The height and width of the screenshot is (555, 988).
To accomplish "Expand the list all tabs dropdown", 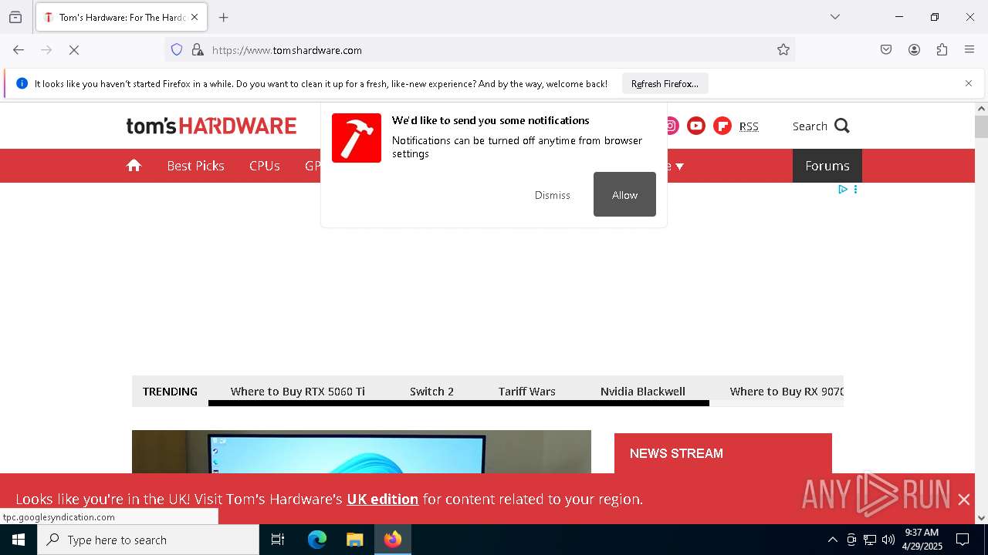I will pyautogui.click(x=835, y=17).
